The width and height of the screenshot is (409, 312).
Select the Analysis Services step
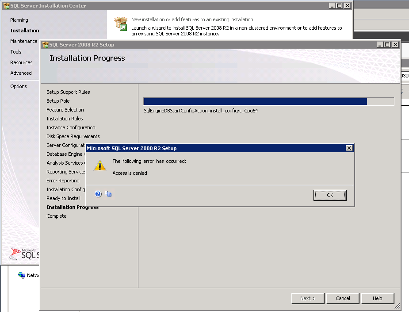click(66, 163)
